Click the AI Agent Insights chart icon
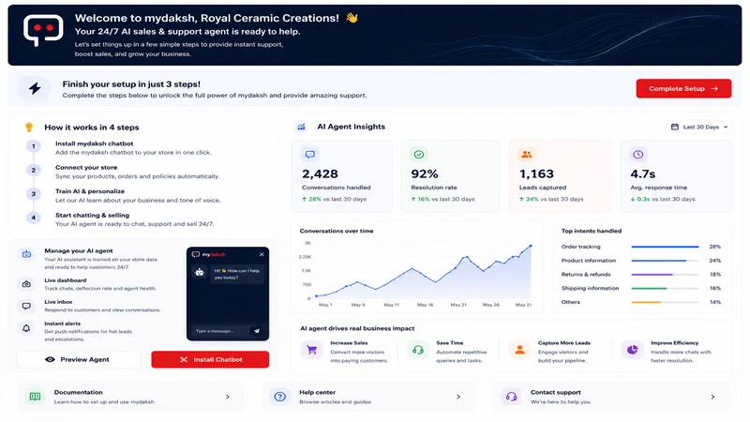Screen dimensions: 750x422 click(301, 127)
